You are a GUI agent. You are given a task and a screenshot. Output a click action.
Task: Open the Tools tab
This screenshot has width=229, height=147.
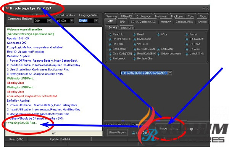[x=191, y=16]
